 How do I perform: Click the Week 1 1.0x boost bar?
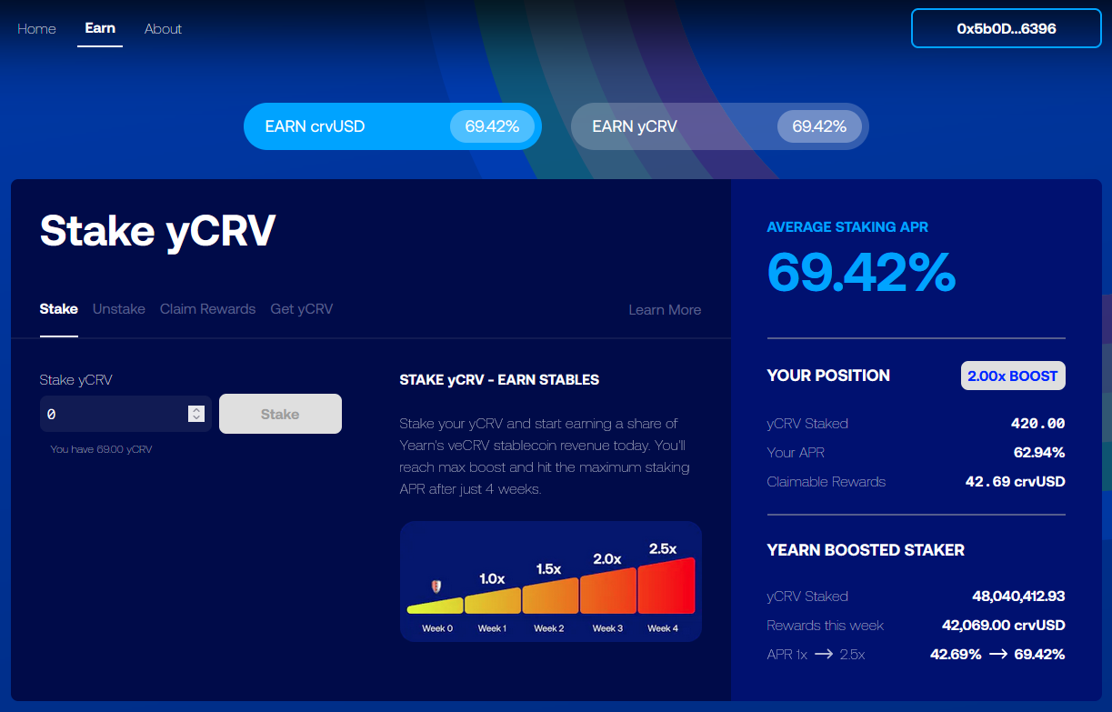click(x=493, y=601)
